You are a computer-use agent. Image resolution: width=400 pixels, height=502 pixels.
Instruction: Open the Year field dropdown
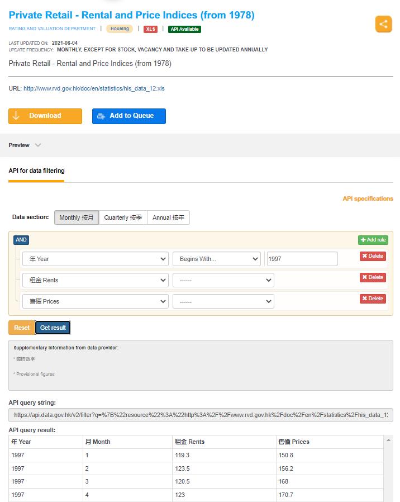pyautogui.click(x=95, y=259)
